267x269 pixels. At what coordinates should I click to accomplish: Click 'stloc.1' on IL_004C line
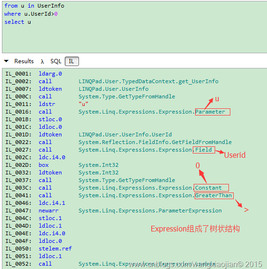50,218
